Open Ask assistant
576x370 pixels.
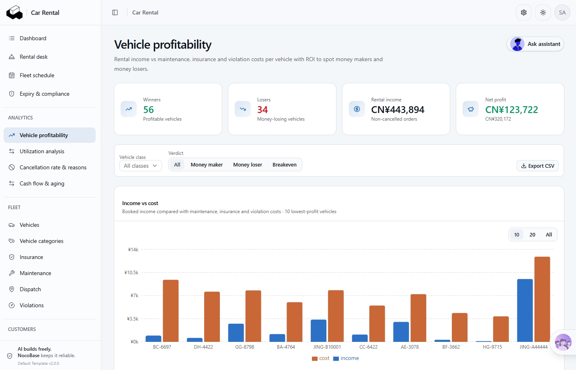535,44
